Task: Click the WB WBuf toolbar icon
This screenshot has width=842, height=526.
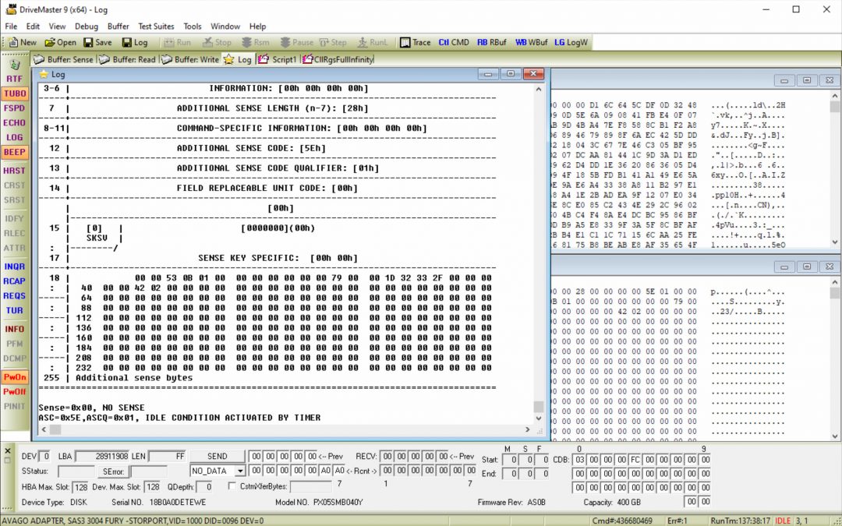Action: tap(530, 42)
